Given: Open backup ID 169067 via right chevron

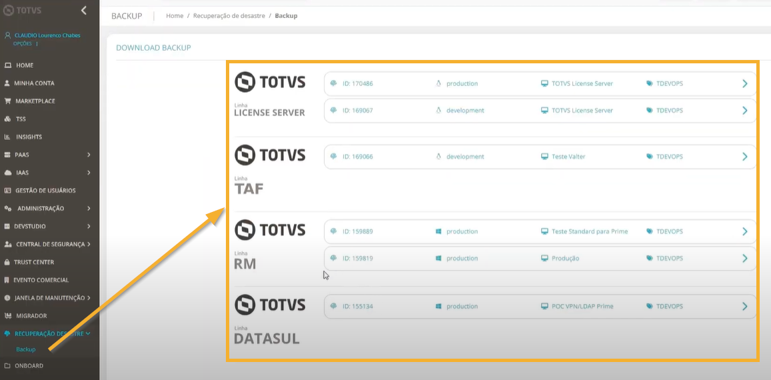Looking at the screenshot, I should (745, 110).
